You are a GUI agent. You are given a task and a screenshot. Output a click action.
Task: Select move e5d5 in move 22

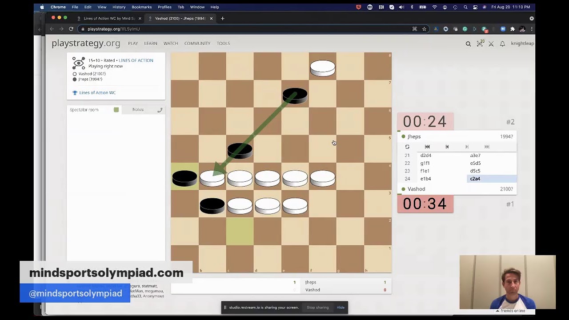[475, 163]
